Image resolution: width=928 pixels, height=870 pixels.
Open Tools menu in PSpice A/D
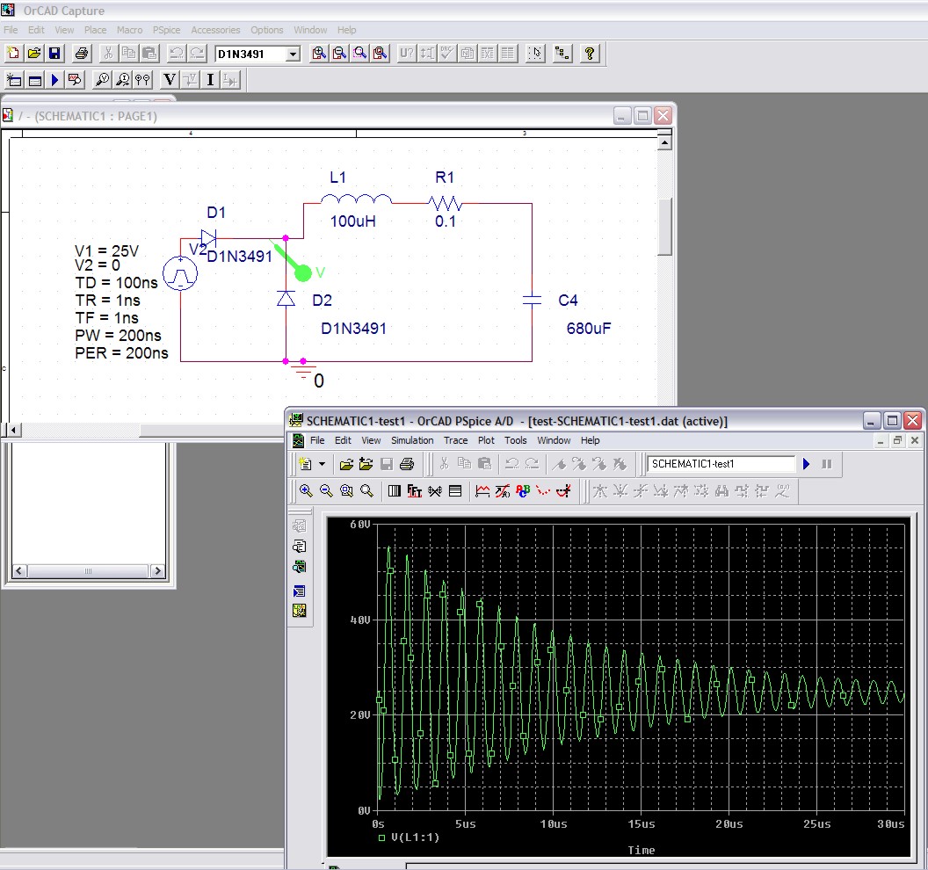click(x=516, y=440)
